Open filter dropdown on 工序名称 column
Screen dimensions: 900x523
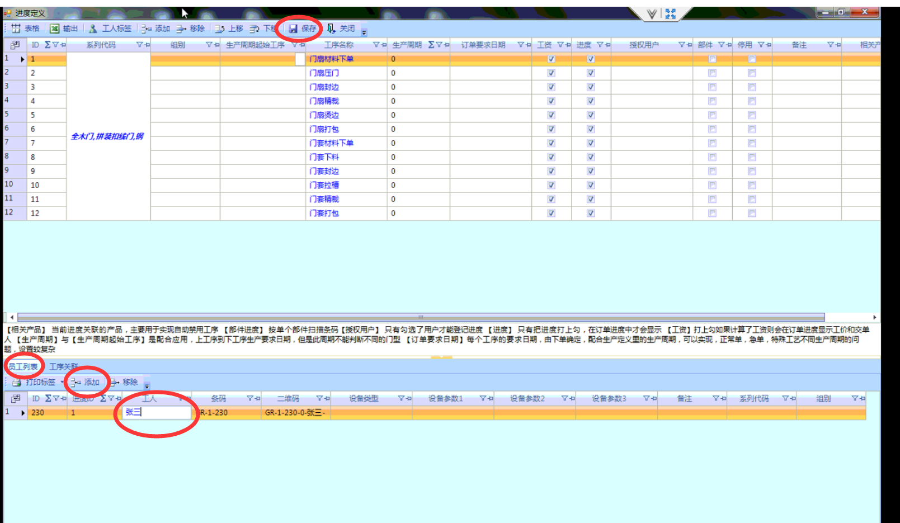[x=376, y=45]
